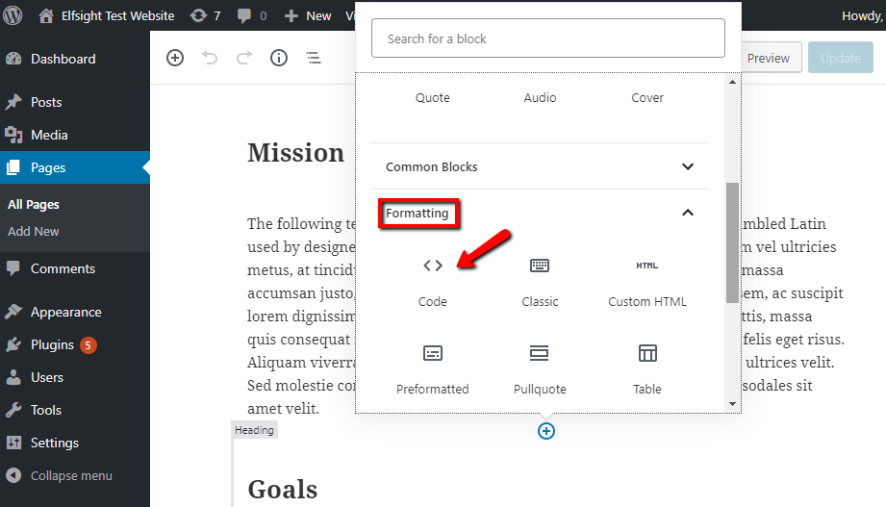Insert the Classic block
886x507 pixels.
pos(540,281)
